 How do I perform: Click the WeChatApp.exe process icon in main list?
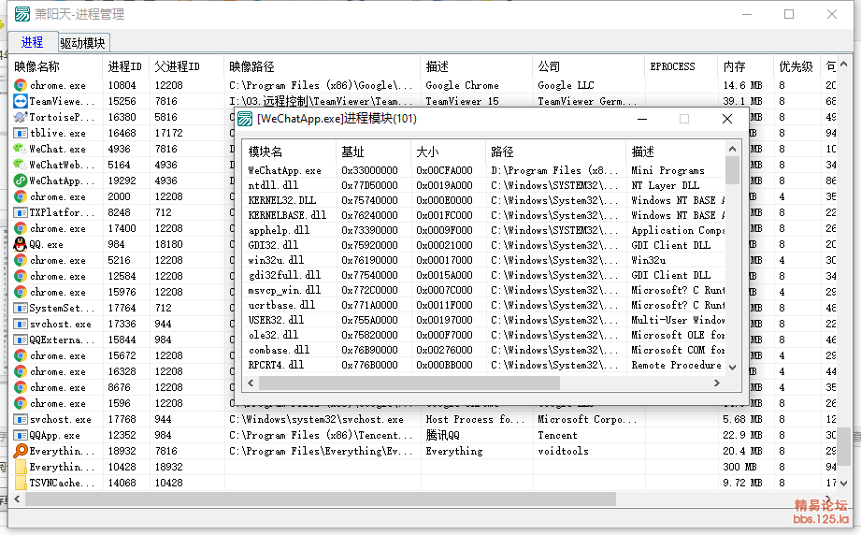point(20,181)
